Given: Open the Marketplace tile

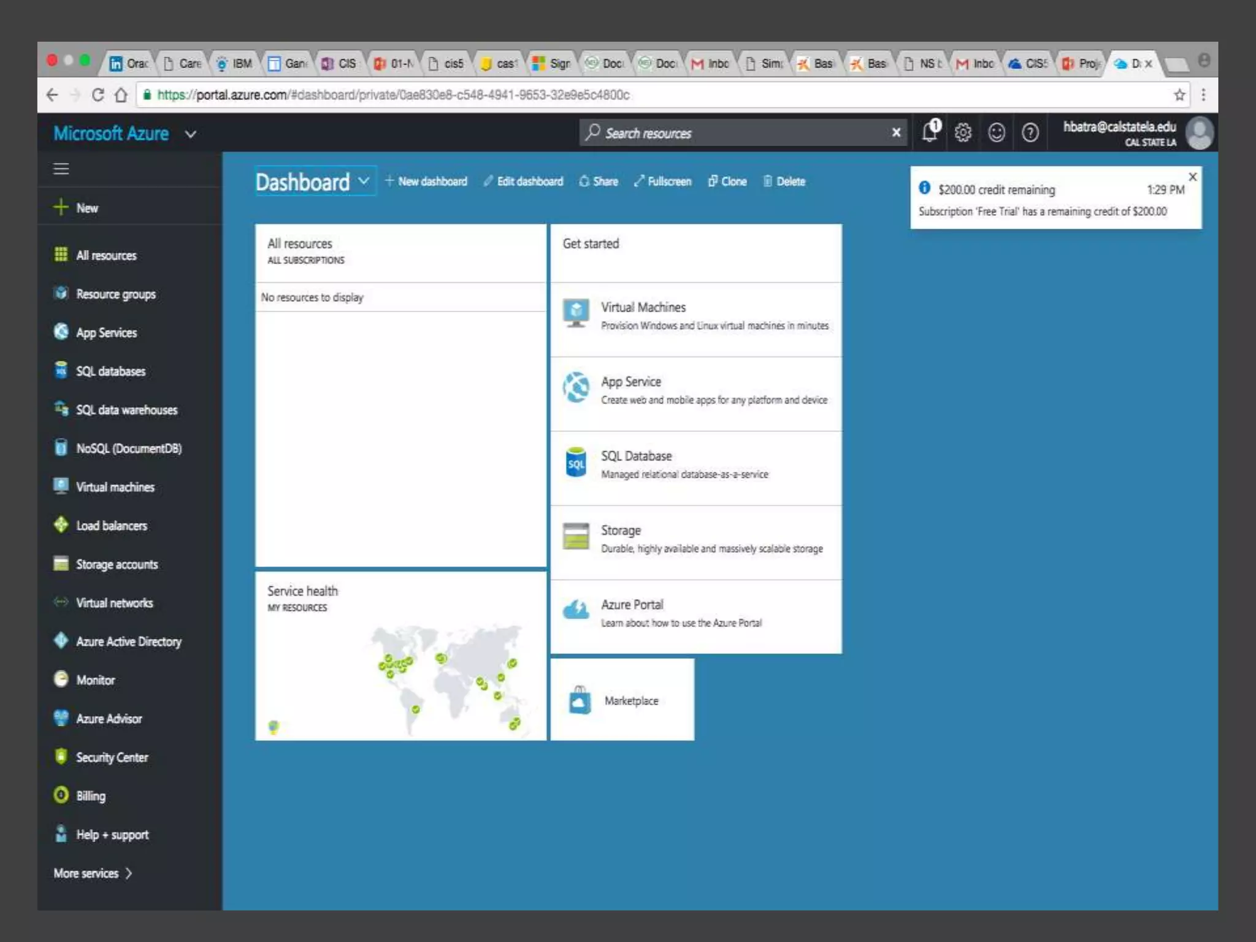Looking at the screenshot, I should pyautogui.click(x=622, y=700).
